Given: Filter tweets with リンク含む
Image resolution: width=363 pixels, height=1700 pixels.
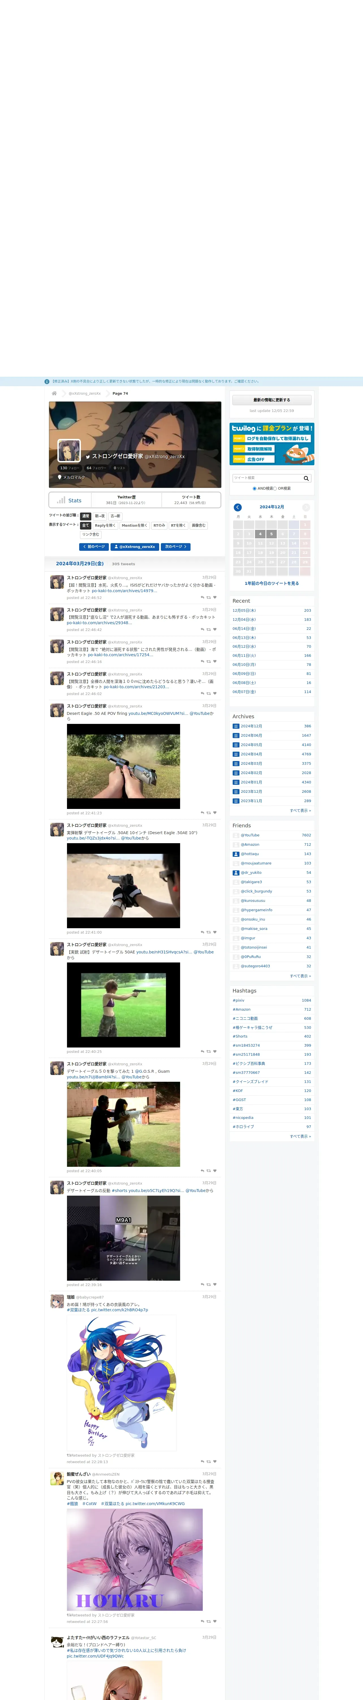Looking at the screenshot, I should tap(91, 535).
